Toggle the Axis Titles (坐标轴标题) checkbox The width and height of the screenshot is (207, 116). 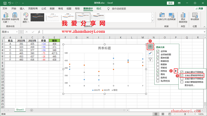[x=158, y=54]
